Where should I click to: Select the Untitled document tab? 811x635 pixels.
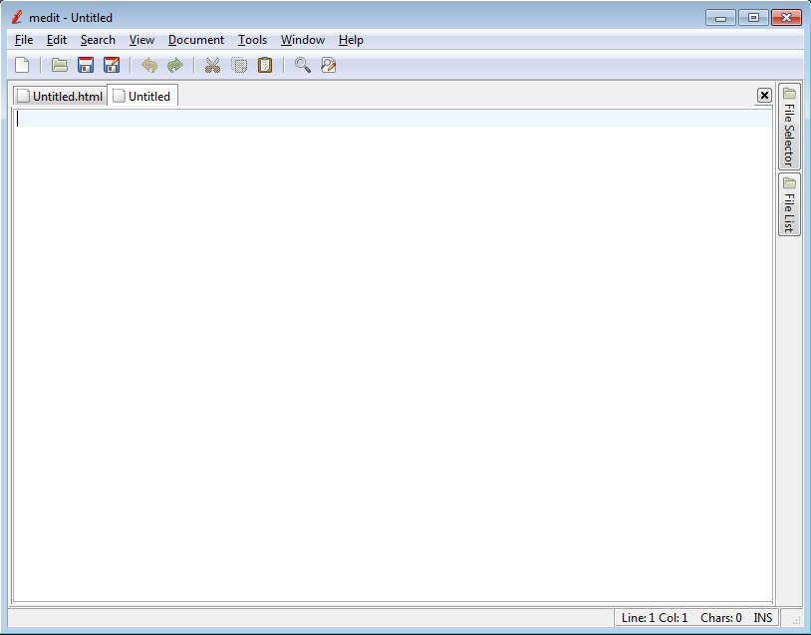click(142, 96)
